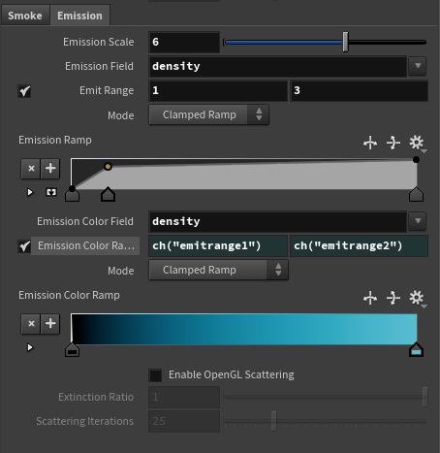Click the Extinction Ratio slider handle
The image size is (440, 453).
click(x=425, y=397)
